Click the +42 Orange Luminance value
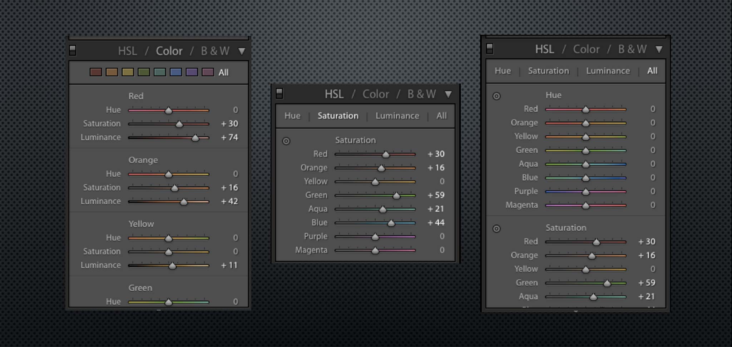 tap(229, 201)
